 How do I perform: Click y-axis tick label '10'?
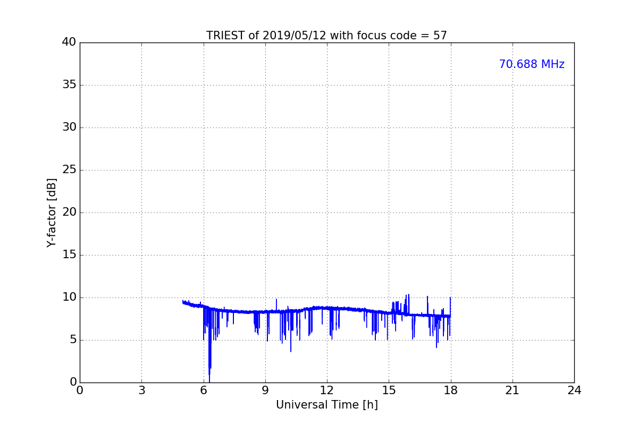coord(69,297)
